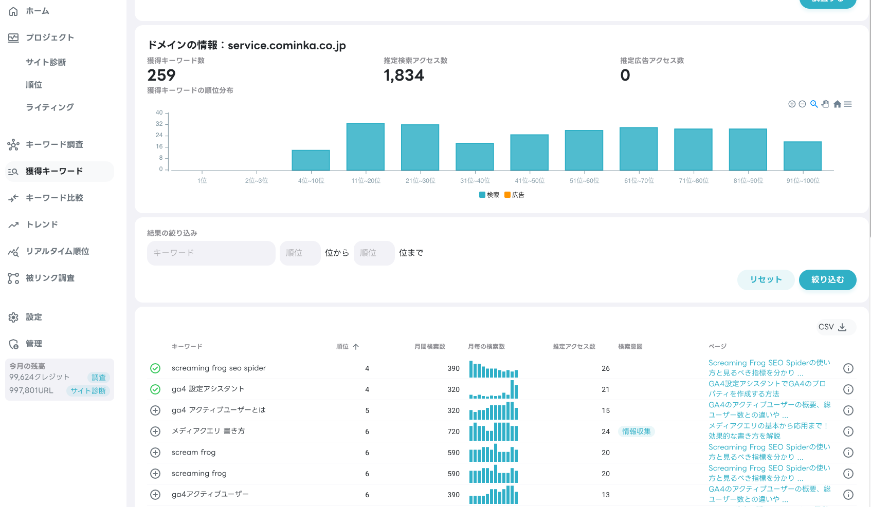871x507 pixels.
Task: Add scream frog keyword to tracking
Action: pyautogui.click(x=155, y=453)
